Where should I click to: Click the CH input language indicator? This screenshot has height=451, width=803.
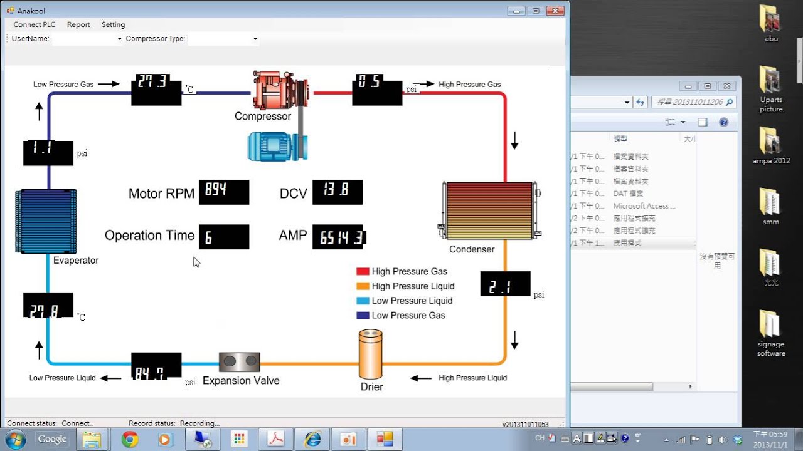(540, 438)
